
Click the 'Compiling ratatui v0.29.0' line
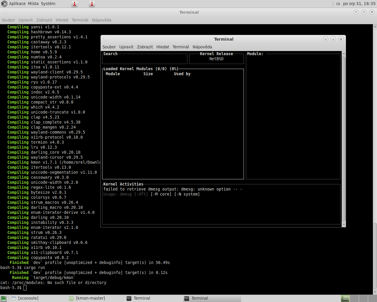[x=37, y=237]
